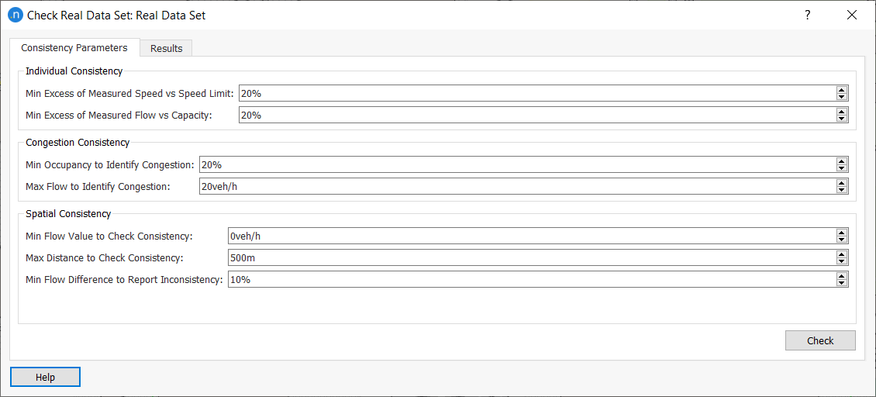Screen dimensions: 876x397
Task: Decrease Min Occupancy to Identify Congestion
Action: [x=841, y=168]
